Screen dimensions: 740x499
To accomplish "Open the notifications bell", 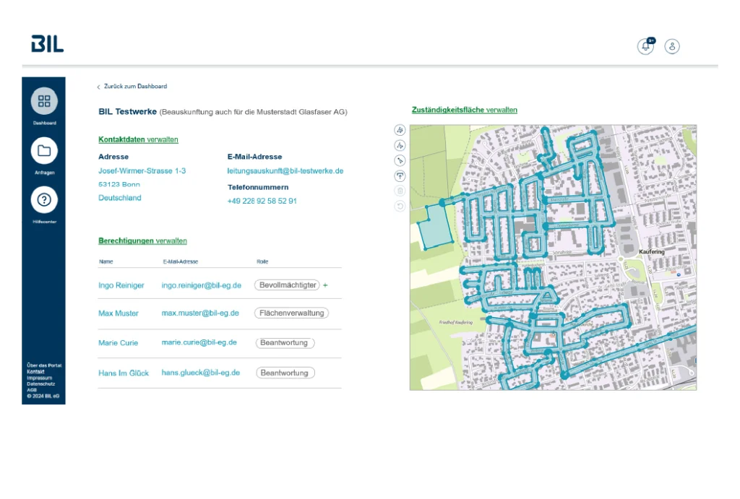I will point(645,47).
